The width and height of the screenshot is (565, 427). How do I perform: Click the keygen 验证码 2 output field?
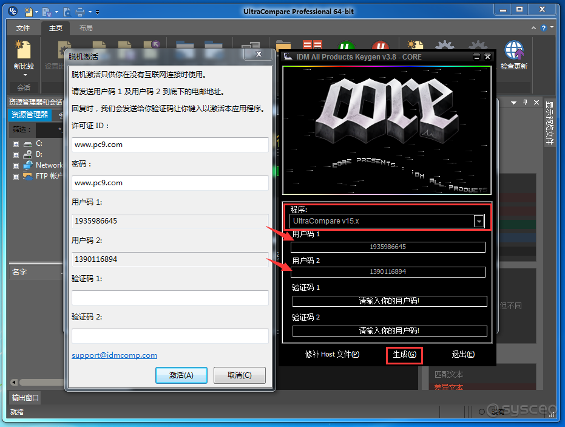pos(390,330)
